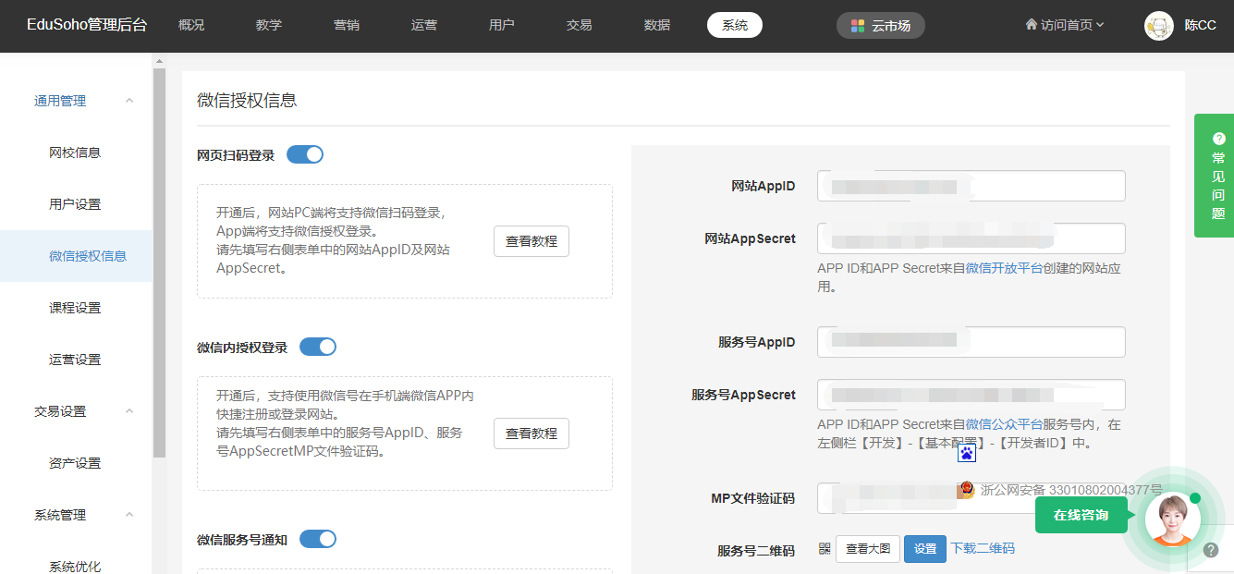
Task: Click the 服务号AppID input field
Action: [x=971, y=342]
